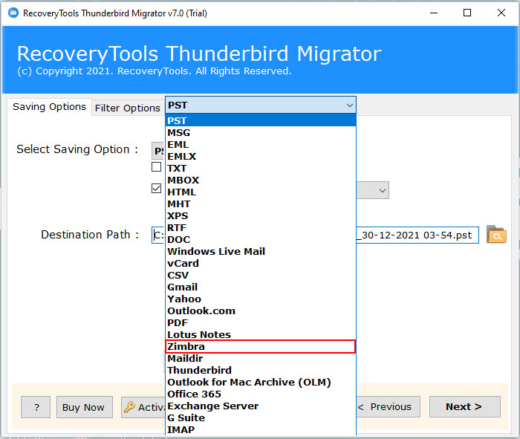Tick the unchecked checkbox below saving option

pyautogui.click(x=156, y=167)
